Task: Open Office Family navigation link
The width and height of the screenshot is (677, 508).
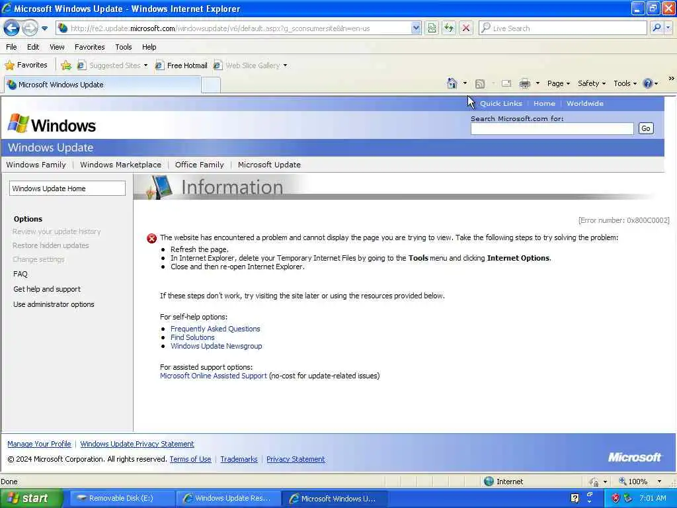Action: point(200,165)
